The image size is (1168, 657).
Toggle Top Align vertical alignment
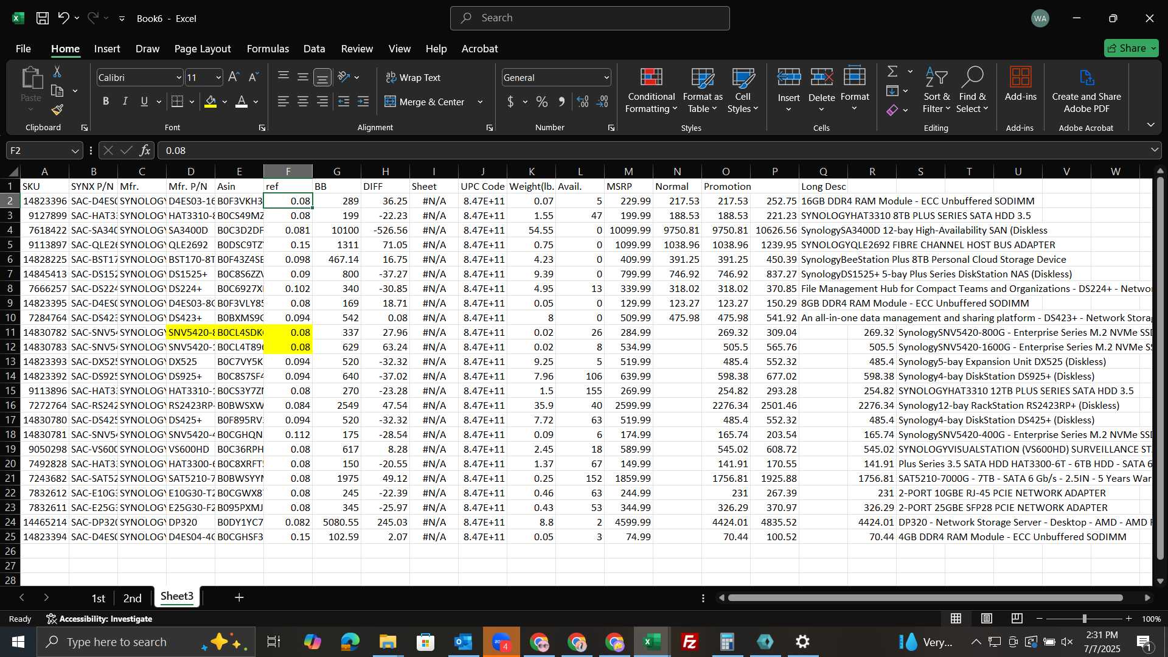click(283, 77)
